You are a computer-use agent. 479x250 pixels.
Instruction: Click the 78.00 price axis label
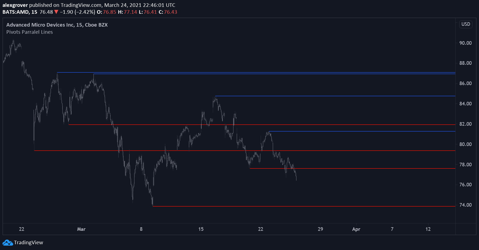pos(466,165)
